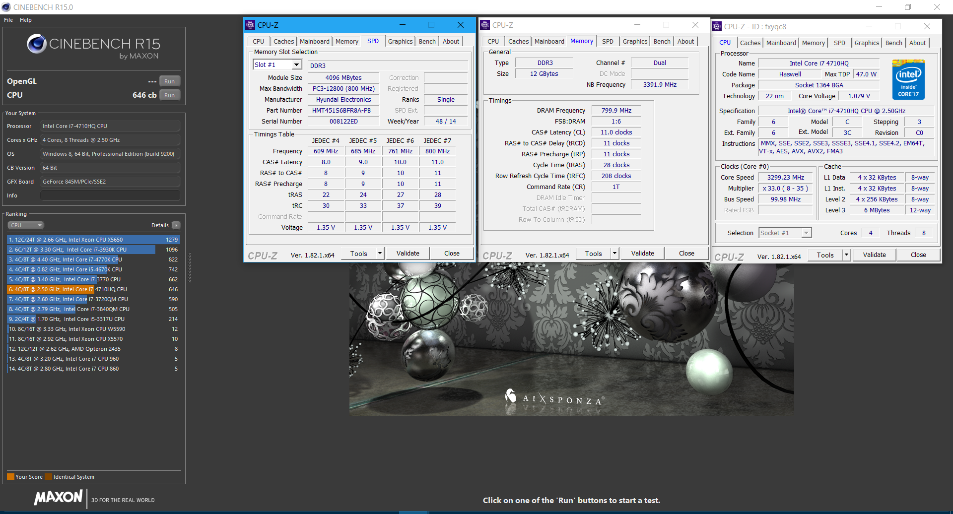Click Close button in SPD CPU-Z window

[452, 254]
